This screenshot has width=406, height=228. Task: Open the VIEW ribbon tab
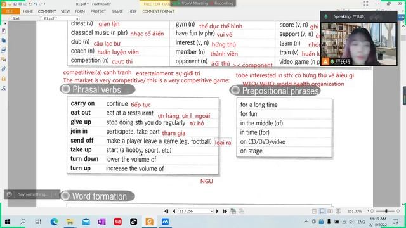tap(65, 11)
